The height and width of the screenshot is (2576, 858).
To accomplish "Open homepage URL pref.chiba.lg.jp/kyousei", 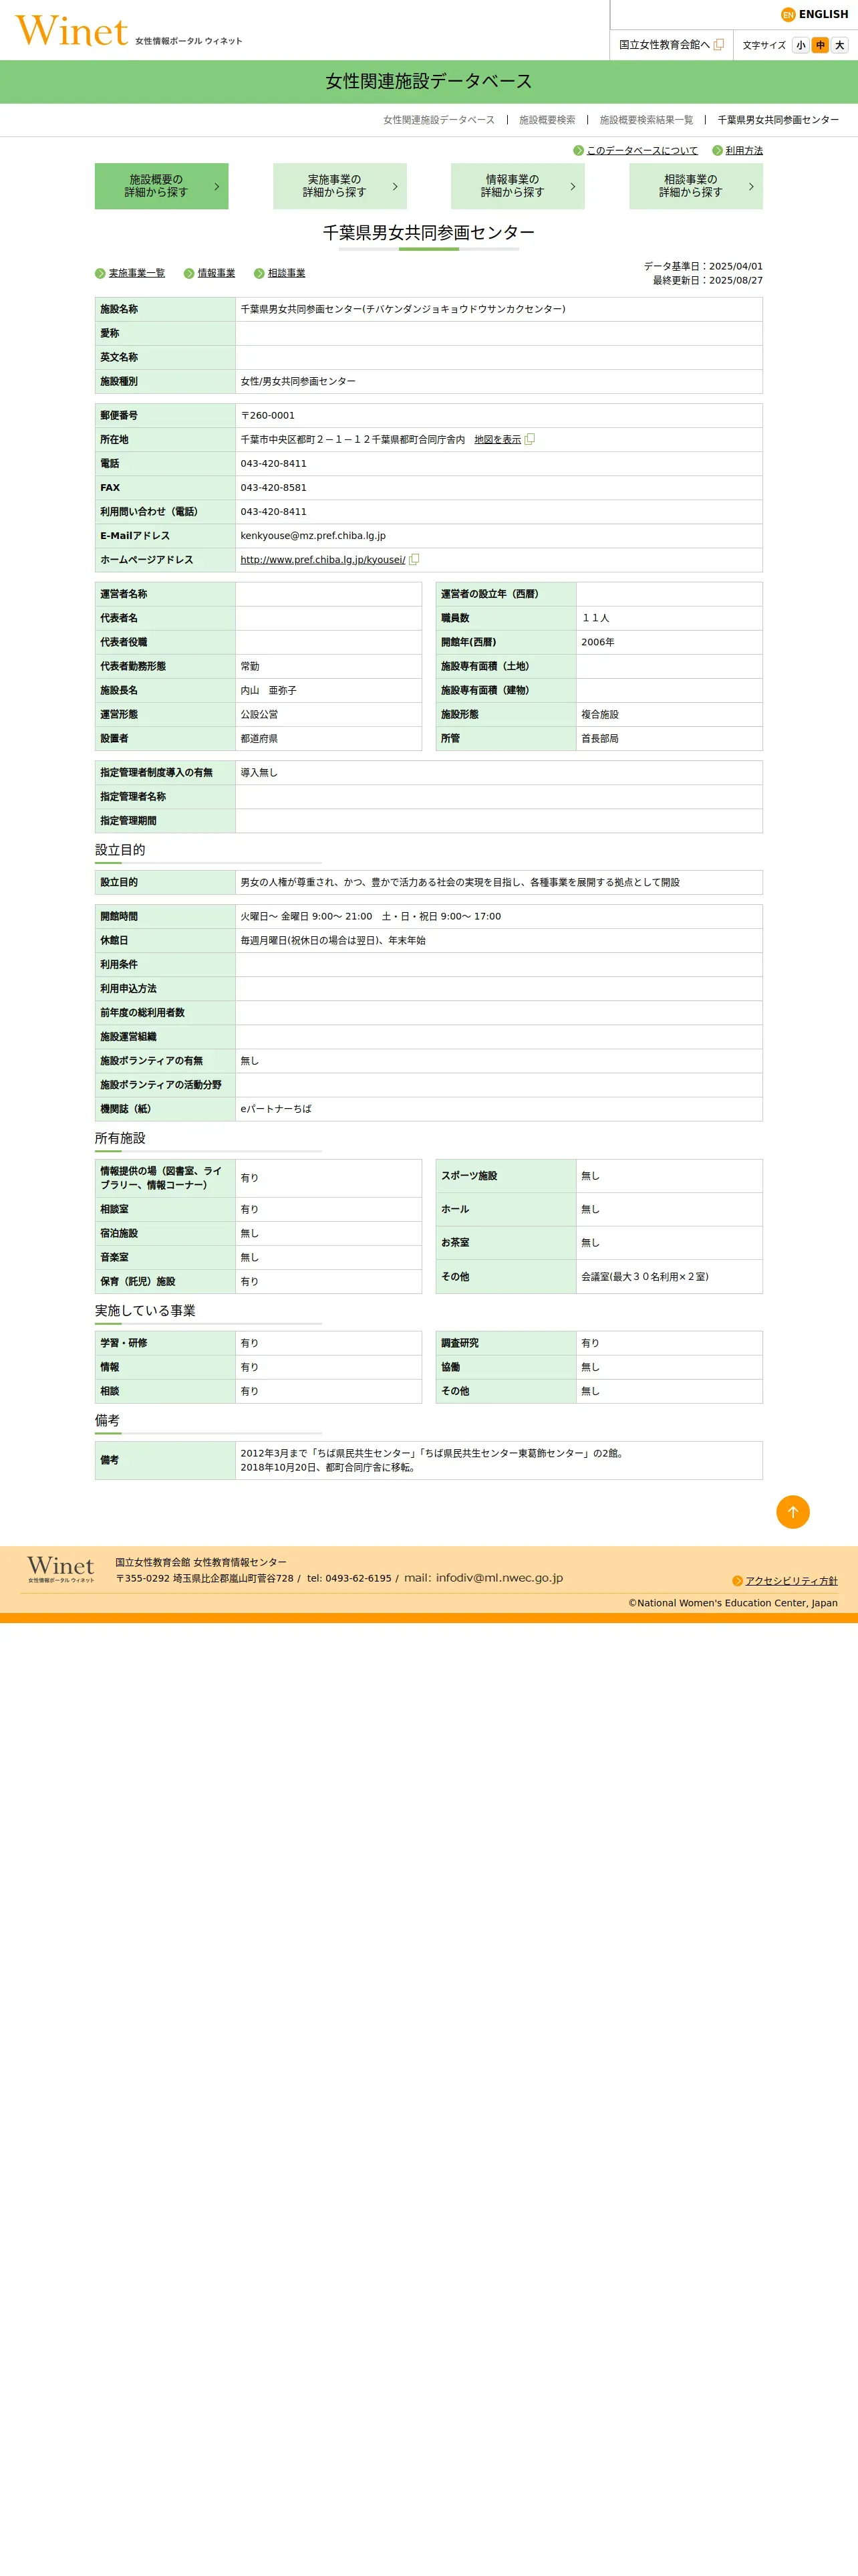I will [x=323, y=560].
